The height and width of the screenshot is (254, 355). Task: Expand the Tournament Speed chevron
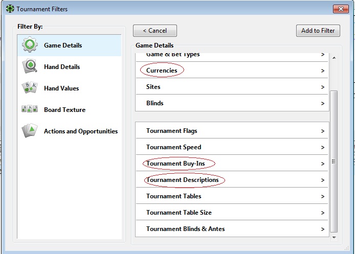[323, 147]
